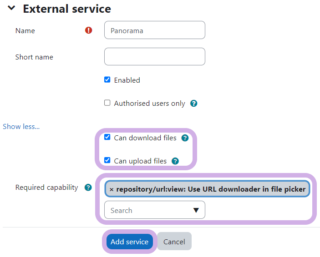
Task: Click the Required capability label
Action: (x=46, y=188)
